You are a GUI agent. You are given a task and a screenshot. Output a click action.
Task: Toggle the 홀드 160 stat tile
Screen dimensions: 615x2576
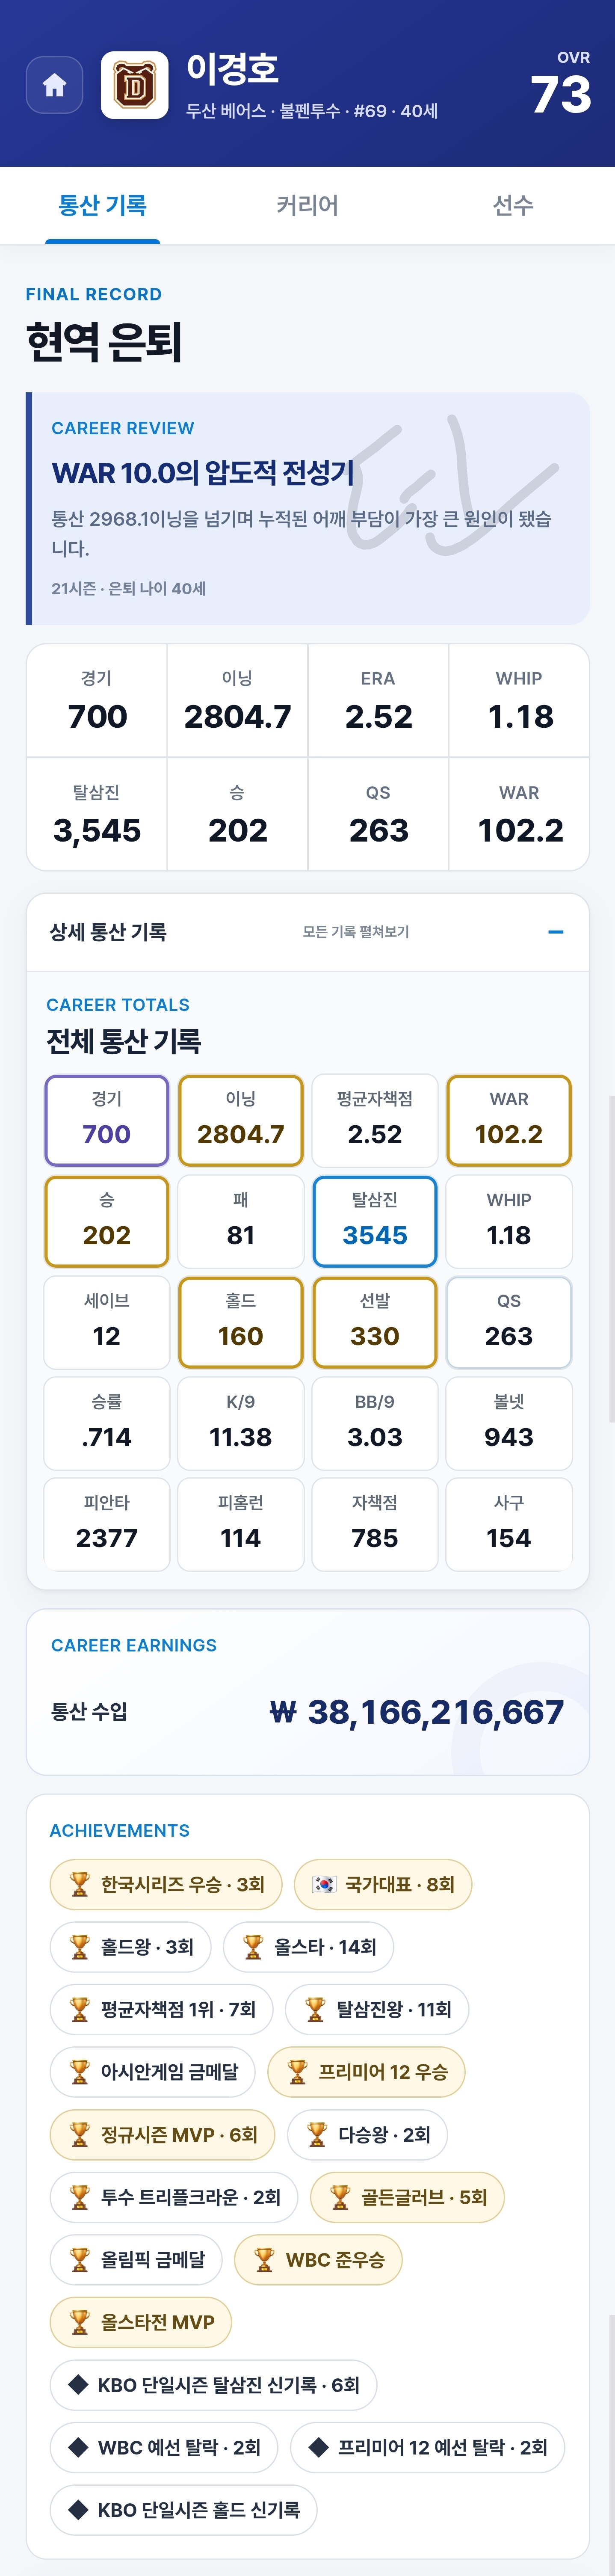(241, 1322)
